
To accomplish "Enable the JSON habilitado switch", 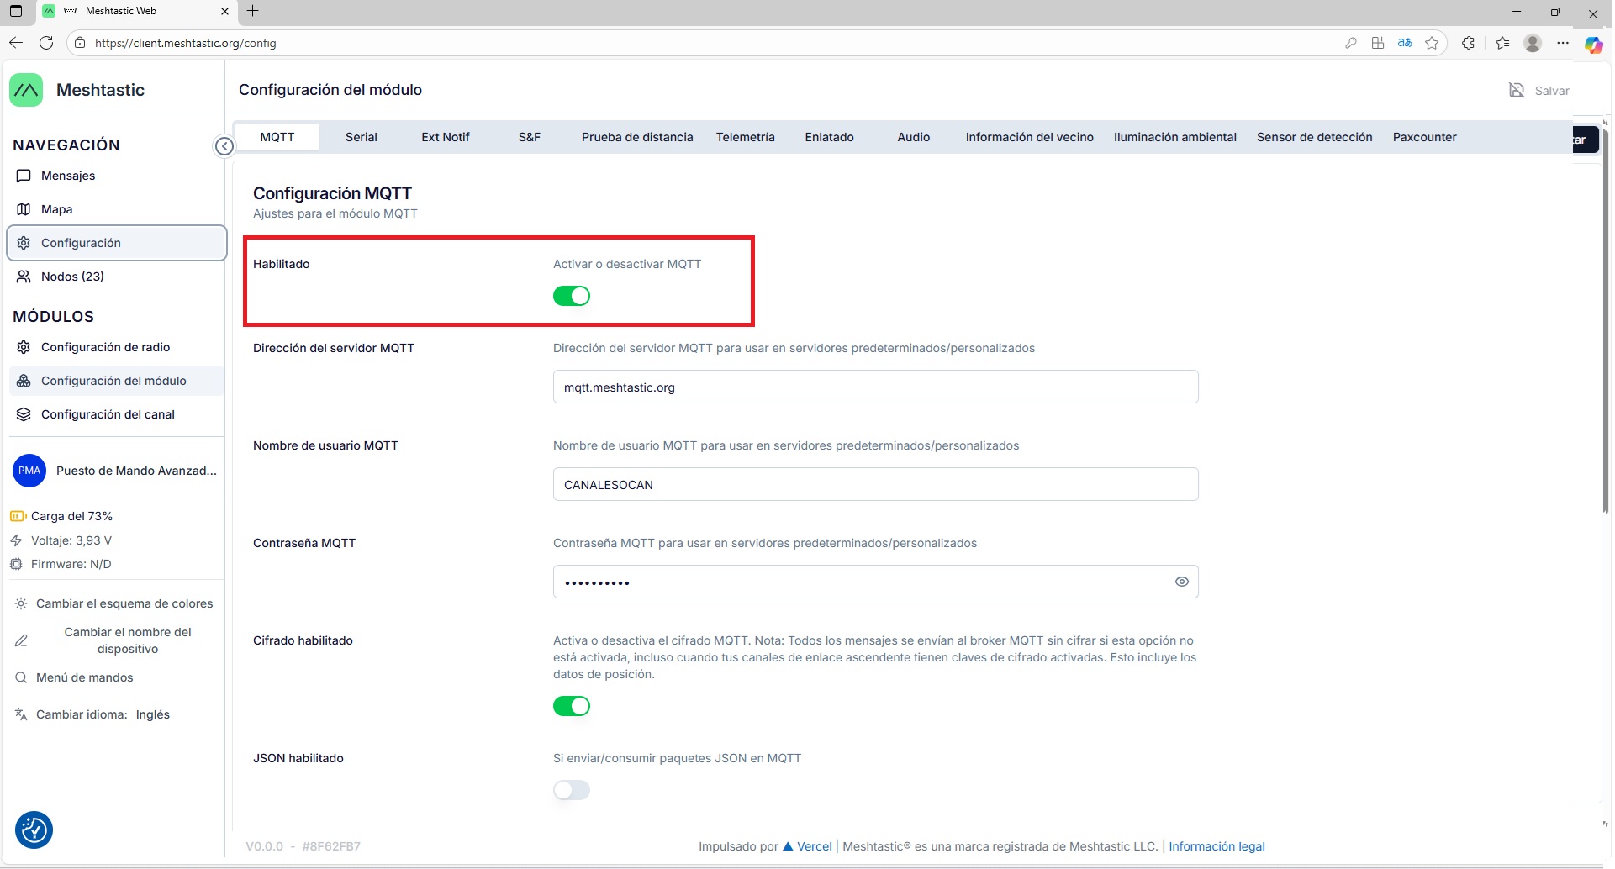I will pyautogui.click(x=572, y=790).
